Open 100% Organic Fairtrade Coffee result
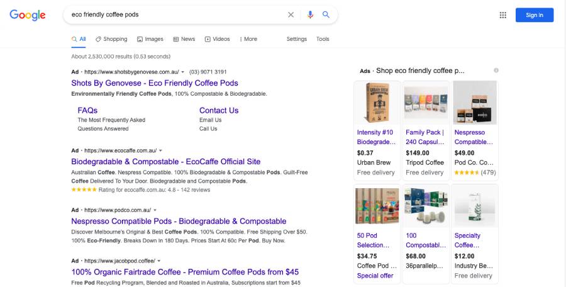Viewport: 566px width, 287px height. point(185,272)
